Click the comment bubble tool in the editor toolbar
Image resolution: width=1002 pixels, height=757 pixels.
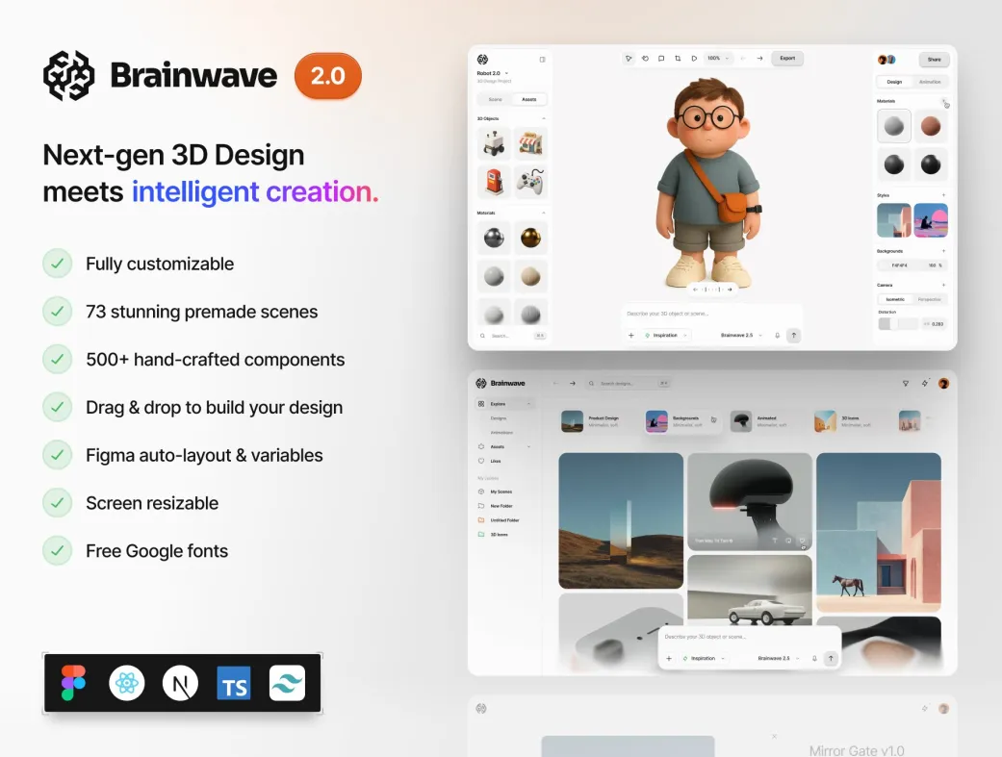coord(661,59)
